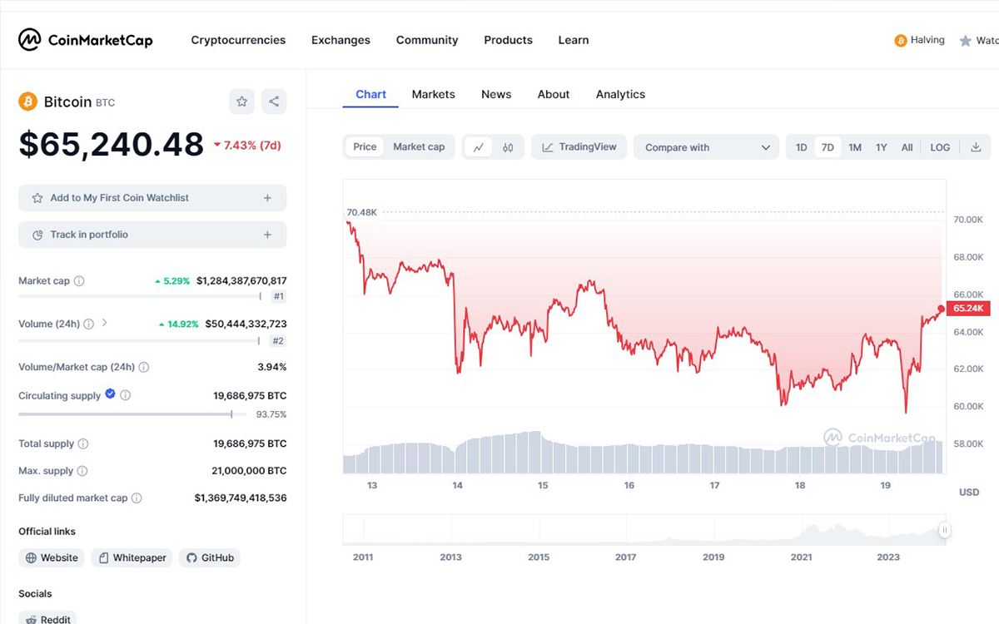Image resolution: width=999 pixels, height=624 pixels.
Task: Set chart range to 1D
Action: point(801,147)
